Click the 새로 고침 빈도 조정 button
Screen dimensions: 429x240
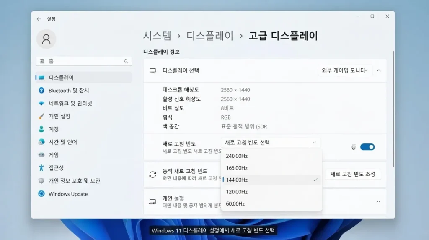click(x=353, y=174)
